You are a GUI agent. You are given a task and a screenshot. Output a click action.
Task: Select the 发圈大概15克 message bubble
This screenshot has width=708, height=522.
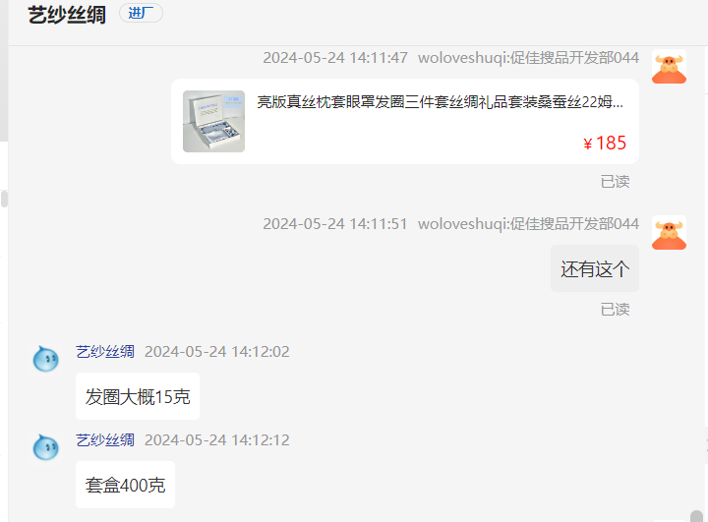pos(138,396)
